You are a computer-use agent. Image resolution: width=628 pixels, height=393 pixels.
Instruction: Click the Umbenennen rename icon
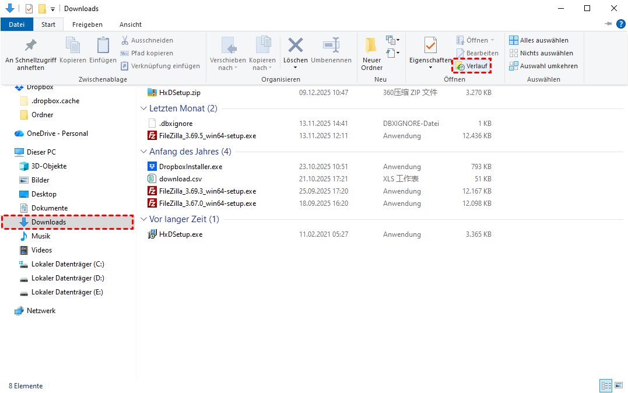(331, 47)
